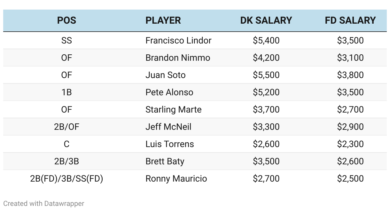Click the DK SALARY column header
This screenshot has height=211, width=390.
click(266, 20)
